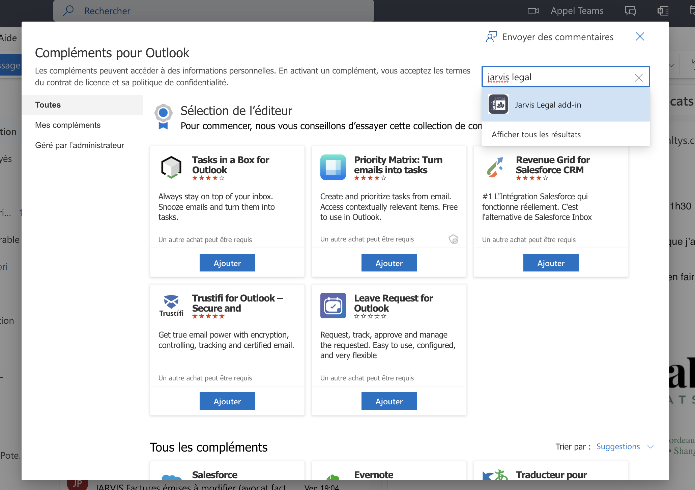Click the Priority Matrix star rating
Image resolution: width=695 pixels, height=490 pixels.
[x=370, y=178]
